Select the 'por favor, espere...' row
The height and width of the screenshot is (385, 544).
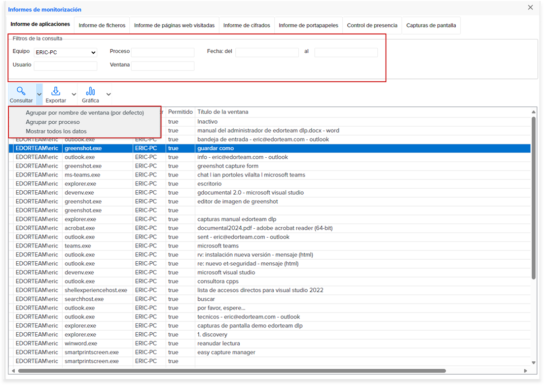click(x=270, y=308)
